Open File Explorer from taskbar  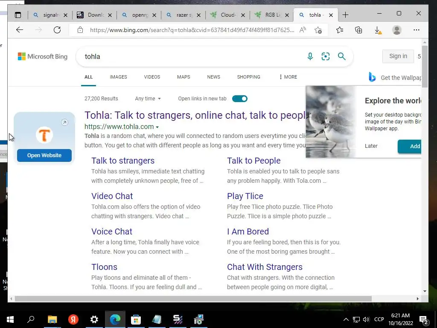[x=52, y=319]
